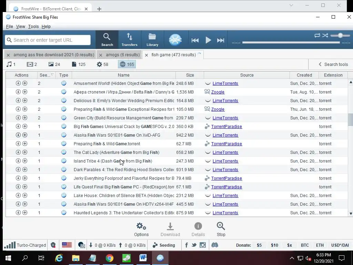Expand the Search tools panel
Viewport: 353px width, 265px height.
tap(333, 64)
